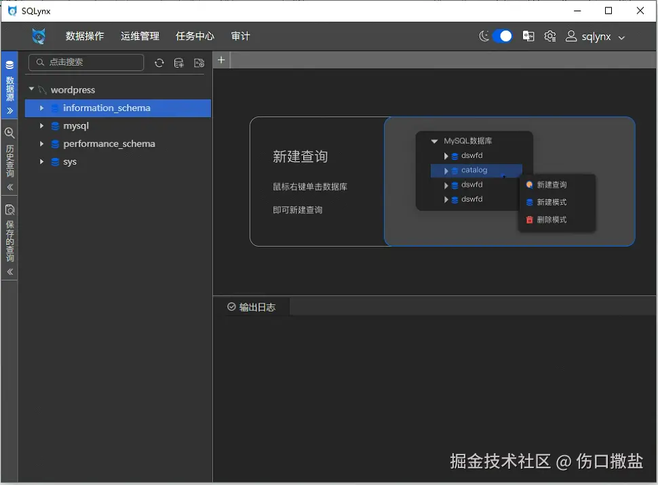Click the 保存的查询 sidebar icon
Screen dimensions: 658x485
click(x=9, y=210)
